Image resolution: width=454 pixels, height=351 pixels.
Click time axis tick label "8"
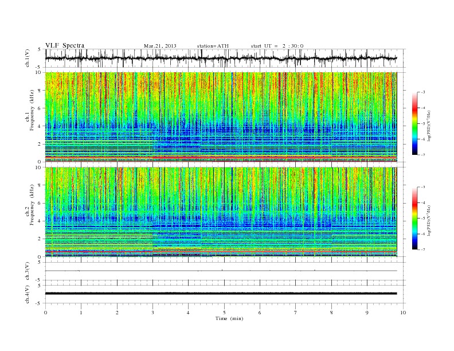pyautogui.click(x=331, y=313)
